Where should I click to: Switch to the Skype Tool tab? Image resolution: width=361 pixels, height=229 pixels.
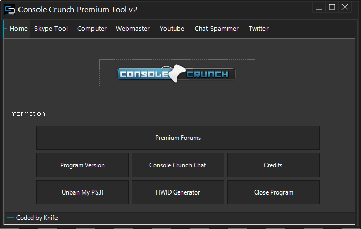tap(51, 29)
